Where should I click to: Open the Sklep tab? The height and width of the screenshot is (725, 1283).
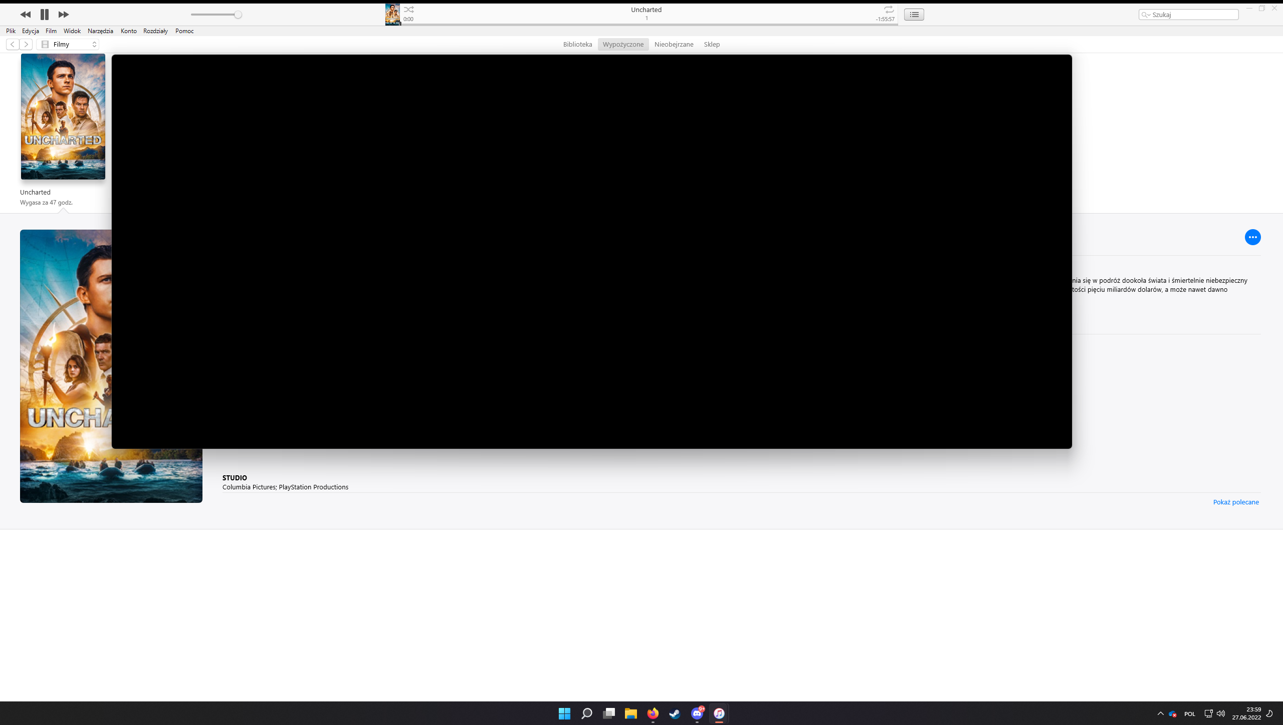click(x=711, y=44)
